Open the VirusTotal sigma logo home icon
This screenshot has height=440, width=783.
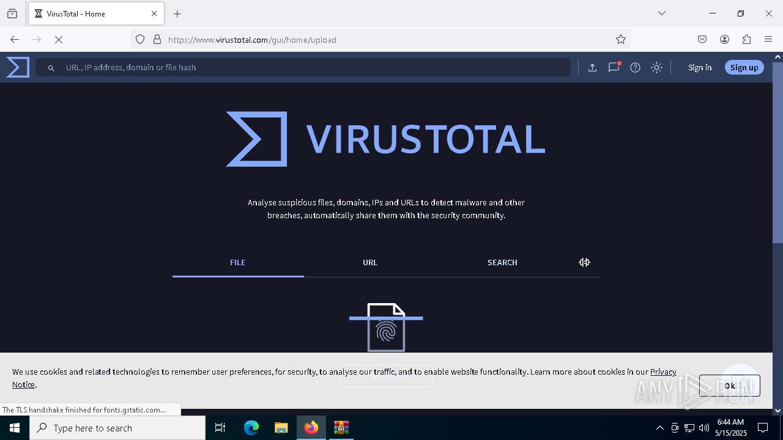(x=18, y=67)
